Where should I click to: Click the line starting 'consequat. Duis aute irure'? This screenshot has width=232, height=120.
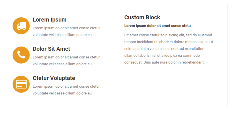tap(164, 62)
